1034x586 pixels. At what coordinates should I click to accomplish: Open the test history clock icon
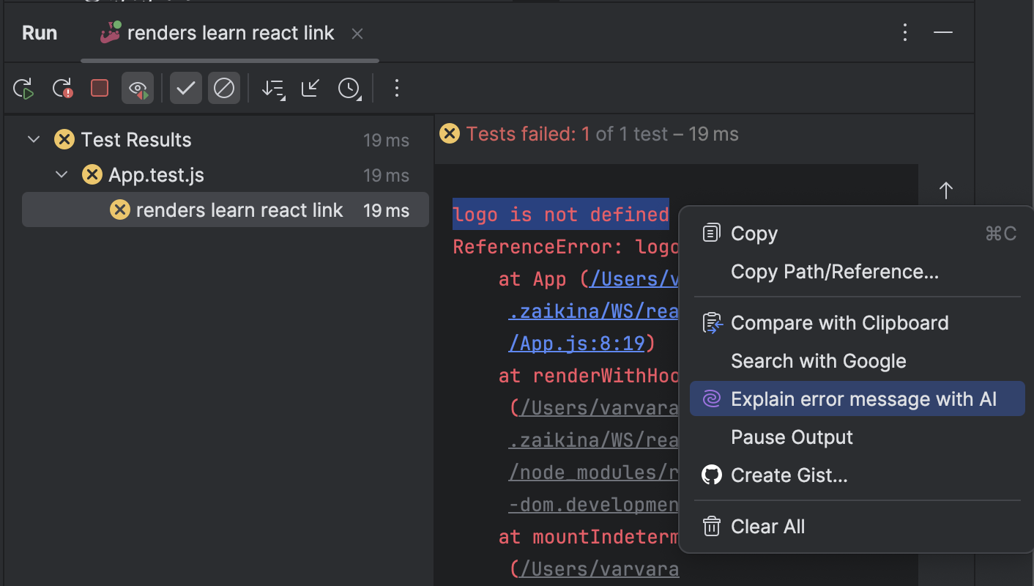pyautogui.click(x=349, y=89)
